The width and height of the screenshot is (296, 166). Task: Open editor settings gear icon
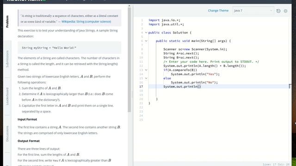[x=285, y=11]
